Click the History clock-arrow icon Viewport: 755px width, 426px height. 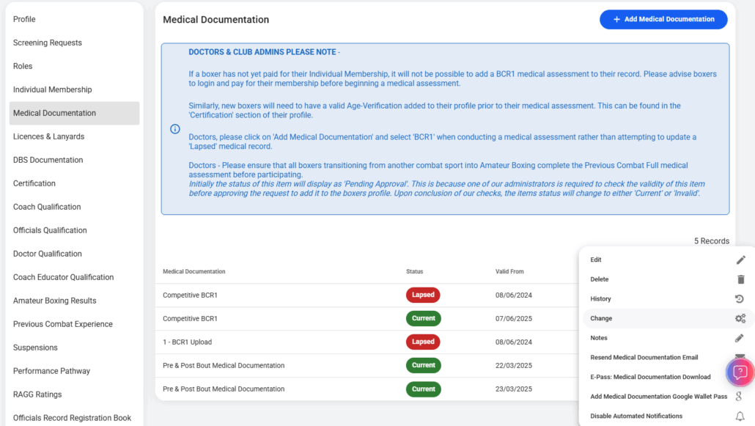click(x=740, y=298)
